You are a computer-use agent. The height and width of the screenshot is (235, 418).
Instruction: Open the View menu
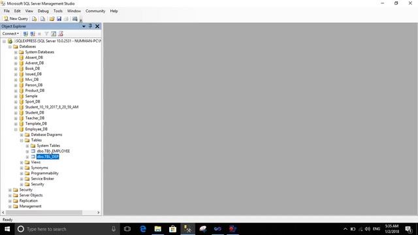29,11
